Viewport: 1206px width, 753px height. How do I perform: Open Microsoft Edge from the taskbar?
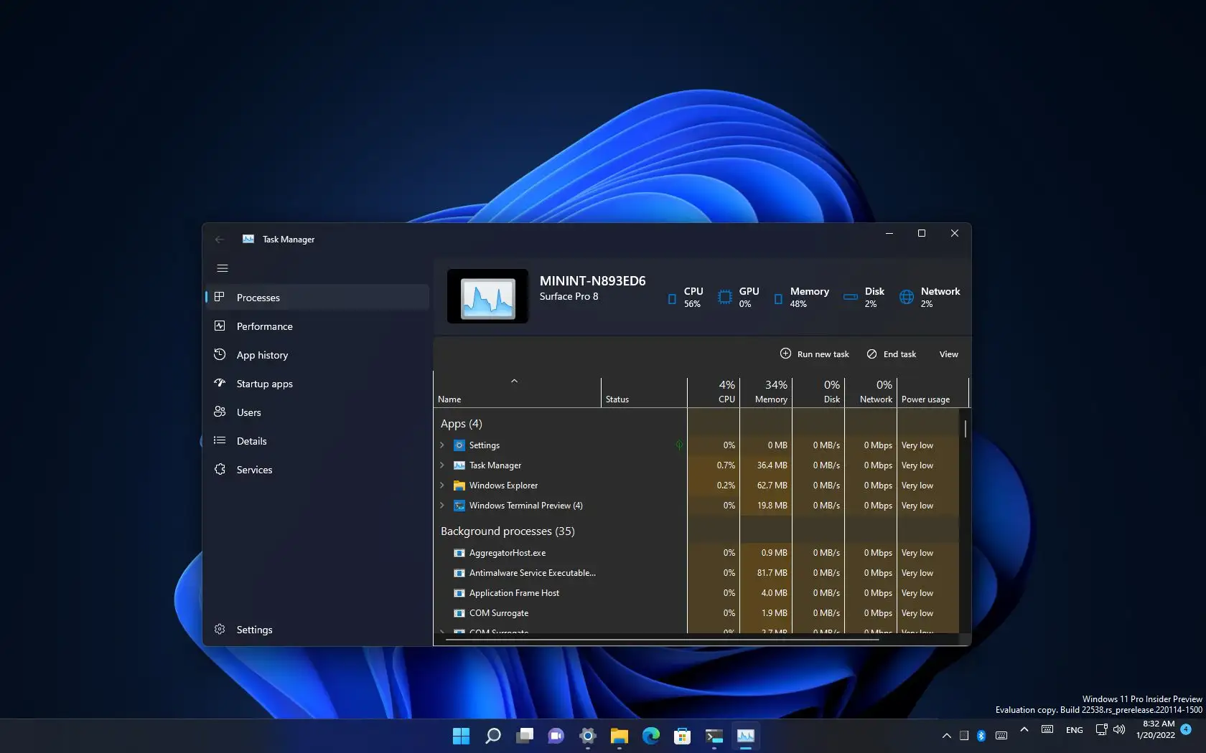click(650, 736)
